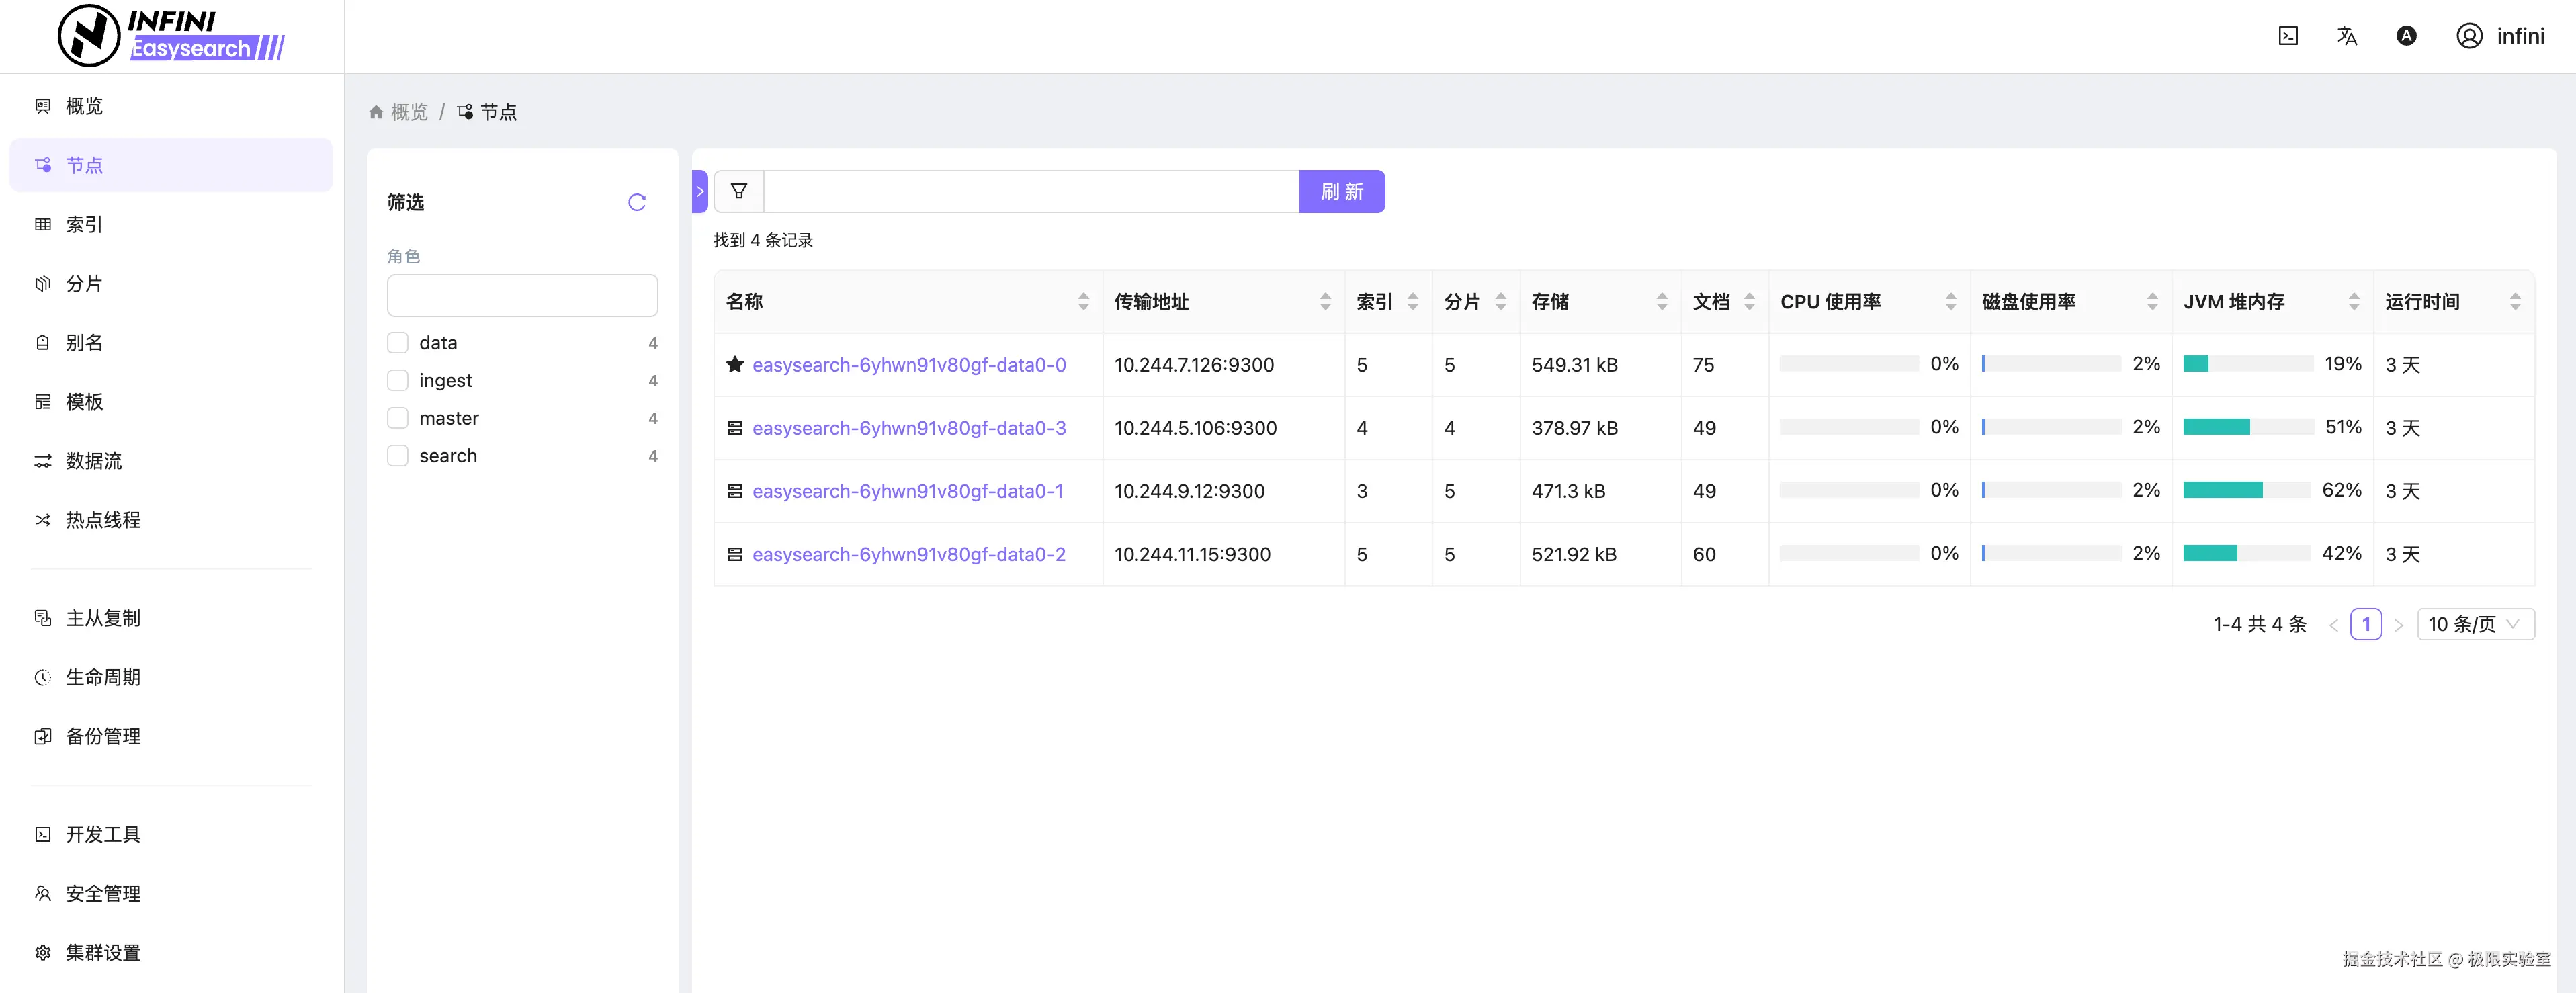
Task: Click the filter funnel icon beside search box
Action: point(739,191)
